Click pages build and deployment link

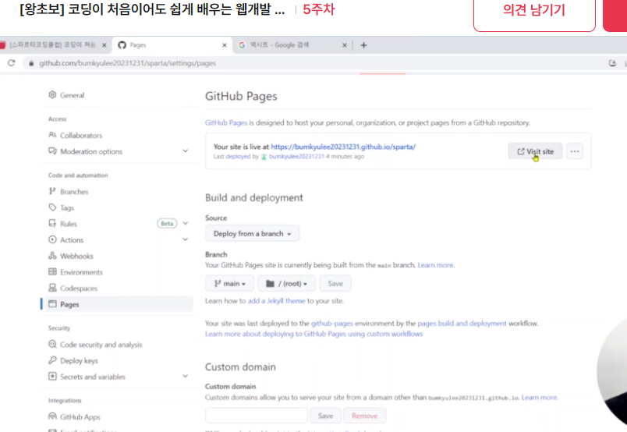pos(462,323)
